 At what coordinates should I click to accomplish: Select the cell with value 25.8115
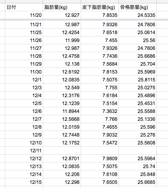click(x=138, y=80)
